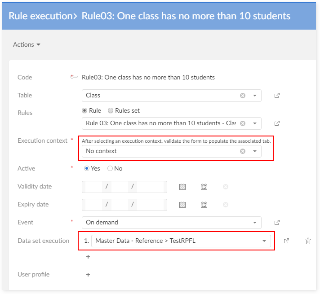The height and width of the screenshot is (294, 320).
Task: Open the Event dropdown list
Action: click(x=254, y=222)
